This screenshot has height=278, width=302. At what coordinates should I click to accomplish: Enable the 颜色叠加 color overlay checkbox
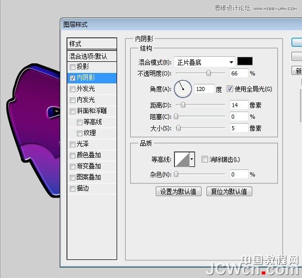tap(72, 155)
